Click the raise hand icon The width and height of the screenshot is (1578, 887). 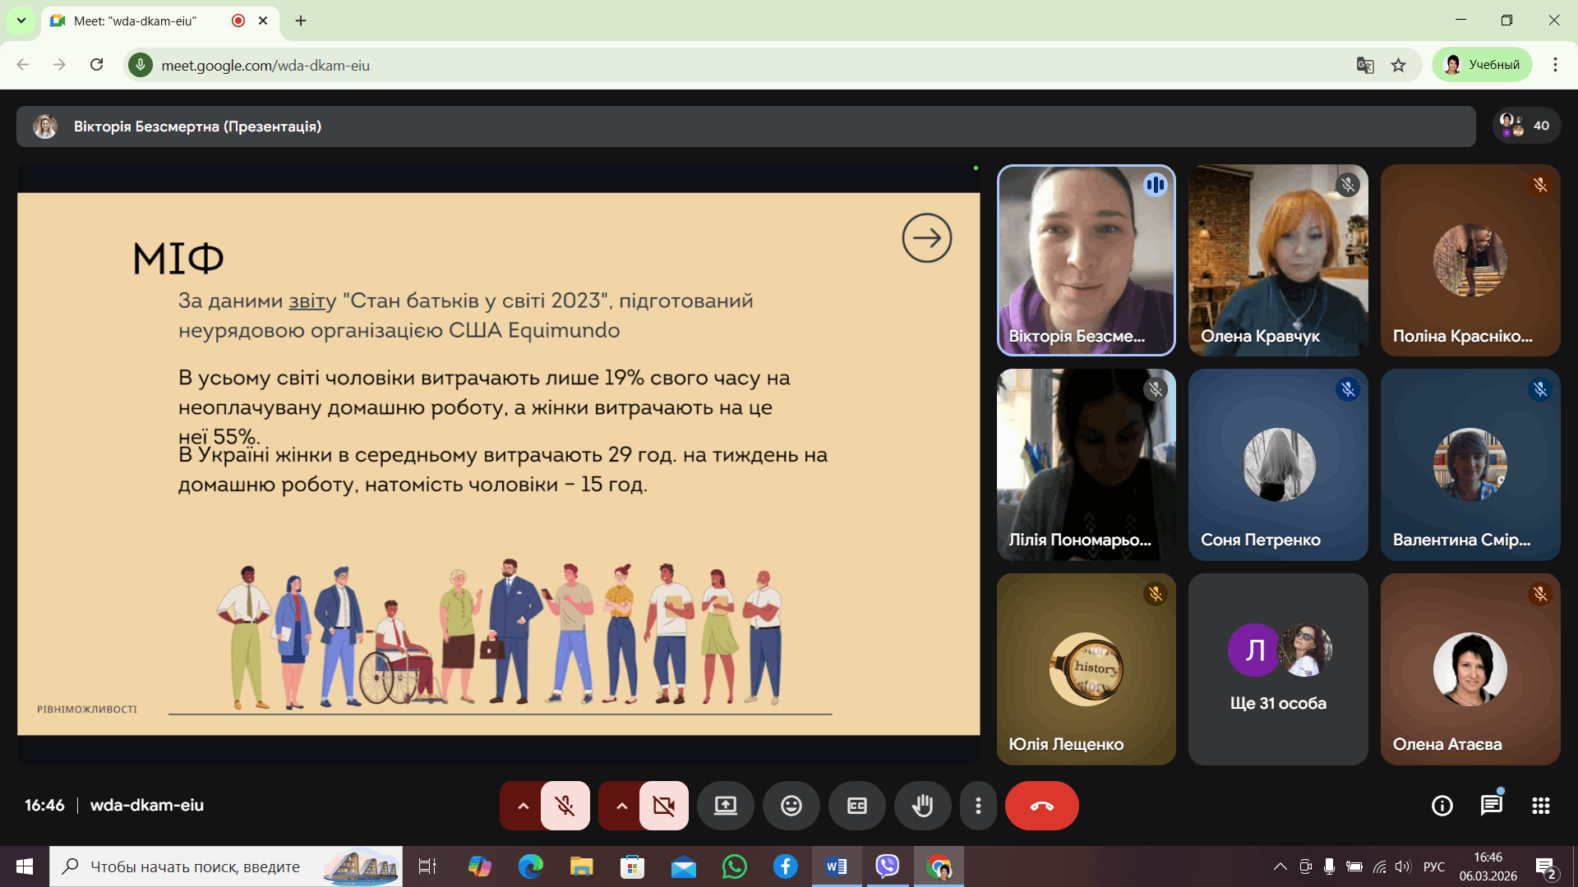coord(922,806)
